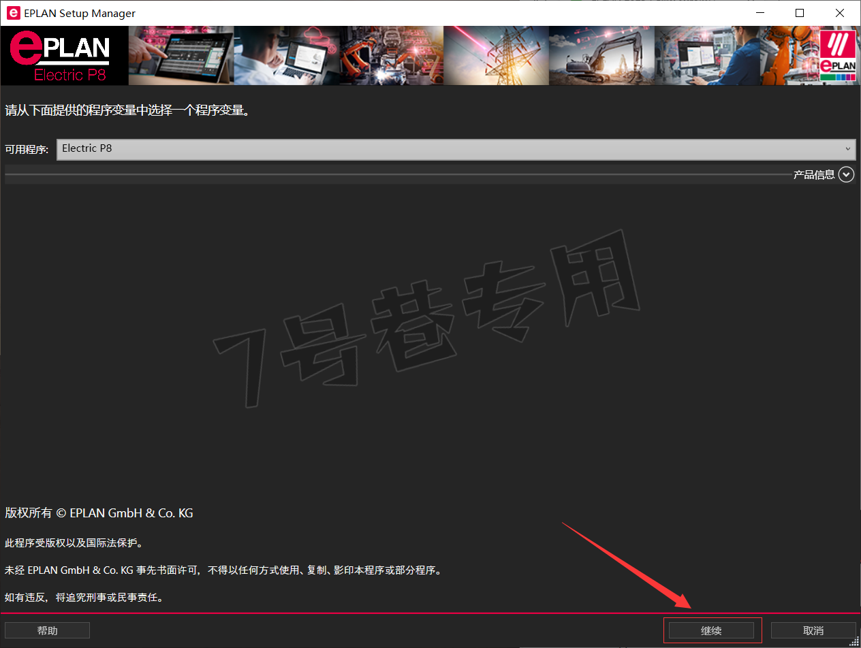Screen dimensions: 861x648
Task: Click the EPLAN app icon in title bar
Action: [12, 13]
